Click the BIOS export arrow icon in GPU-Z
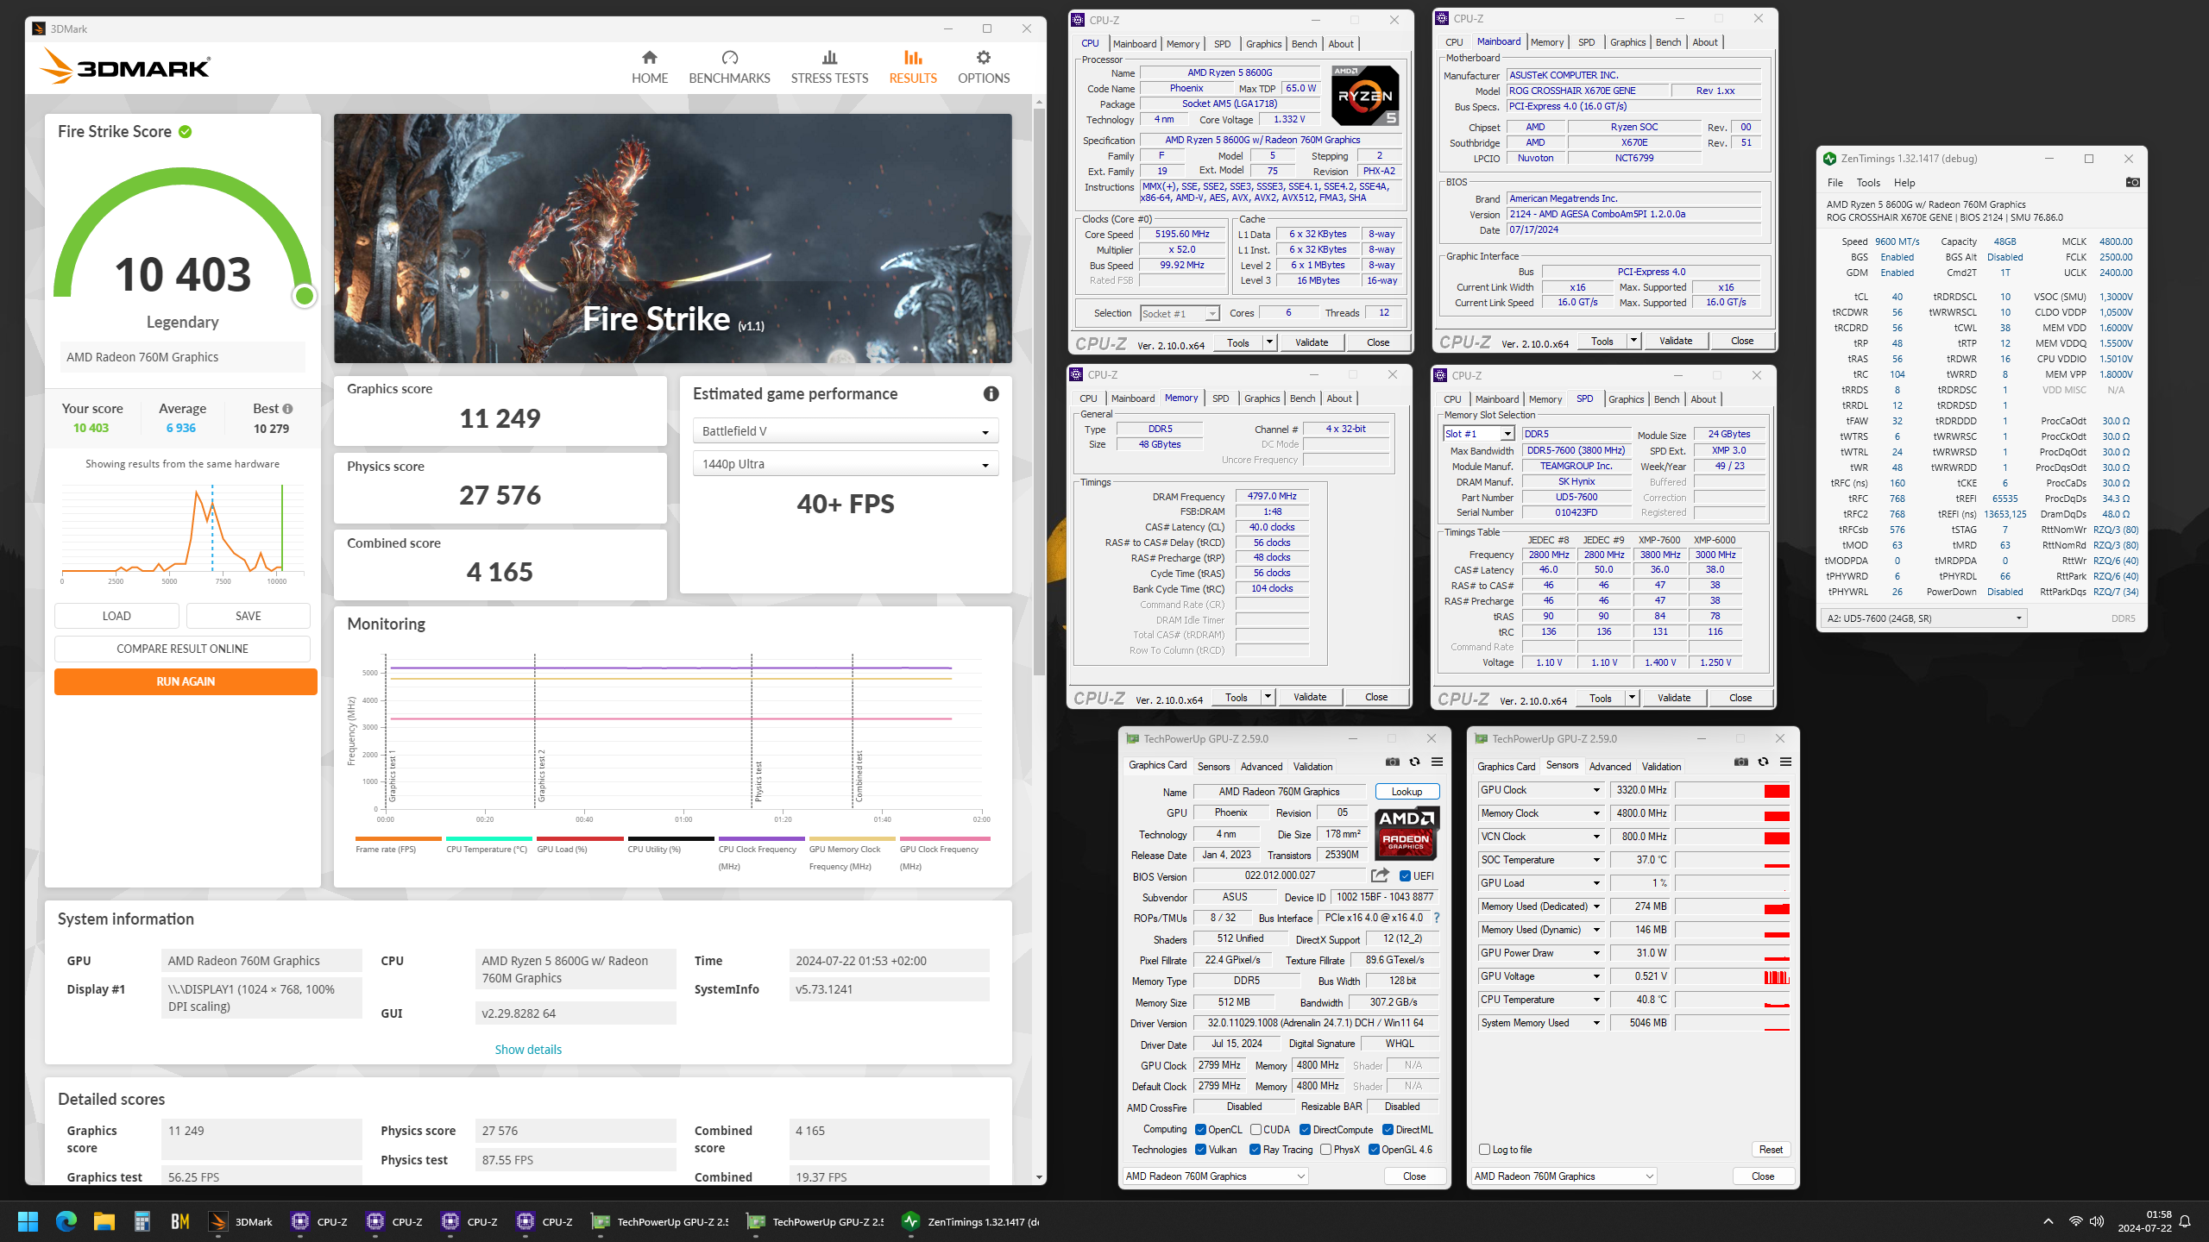 1380,875
